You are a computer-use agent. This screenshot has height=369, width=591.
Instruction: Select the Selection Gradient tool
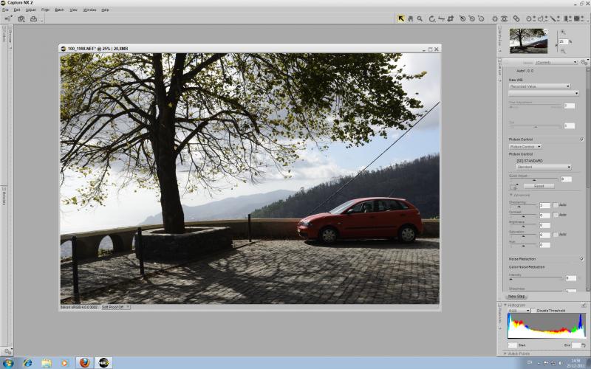(x=567, y=18)
